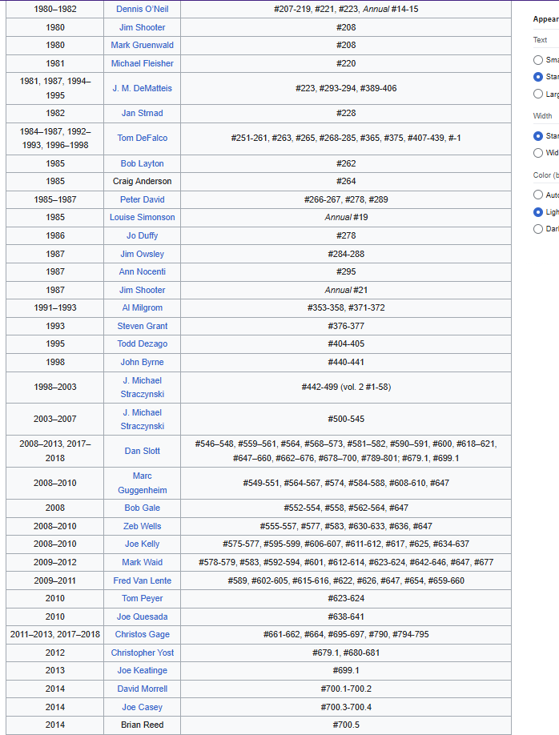This screenshot has width=559, height=735.
Task: Click the "Annual #19" cell
Action: coord(346,217)
